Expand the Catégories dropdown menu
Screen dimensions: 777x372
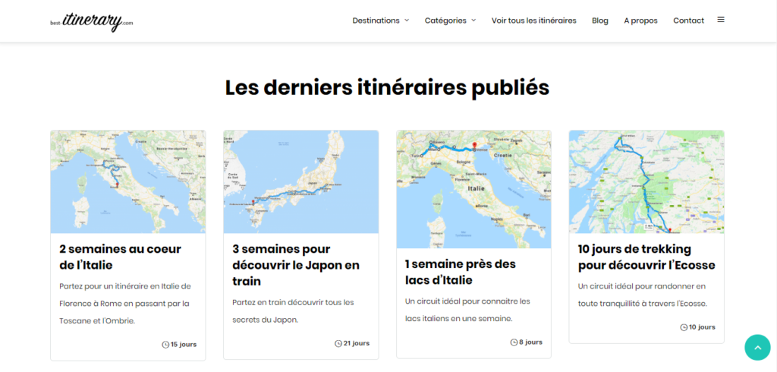click(x=450, y=20)
